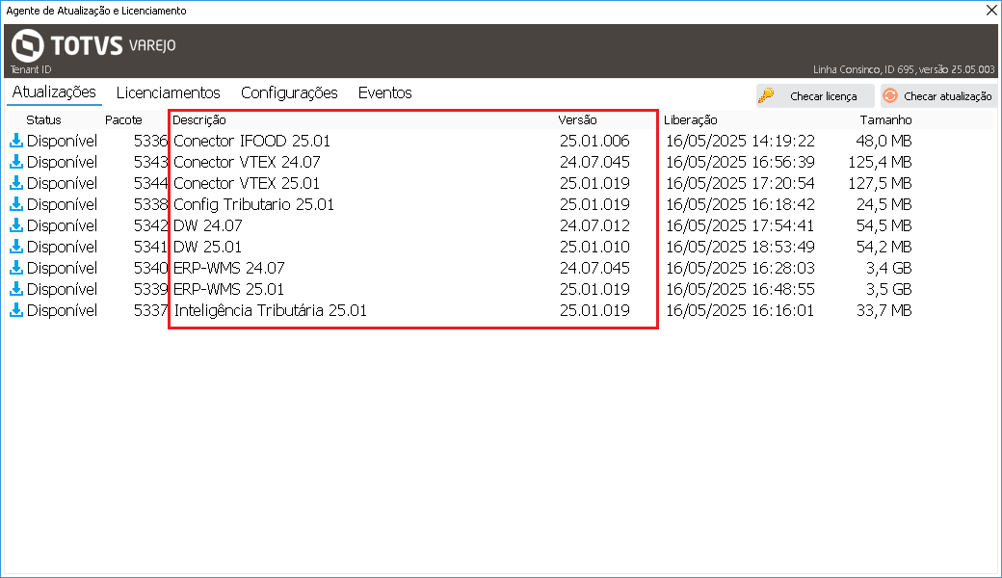This screenshot has height=578, width=1002.
Task: Select the Conector IFOOD 25.01 description
Action: pyautogui.click(x=251, y=141)
